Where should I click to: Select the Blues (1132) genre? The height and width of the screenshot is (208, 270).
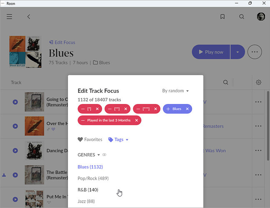(90, 167)
